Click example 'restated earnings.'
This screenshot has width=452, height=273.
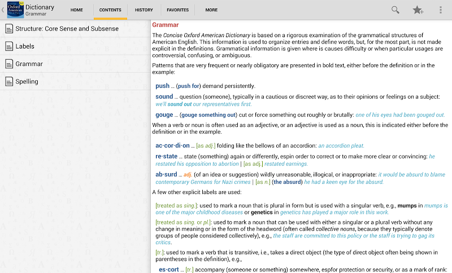click(x=286, y=164)
